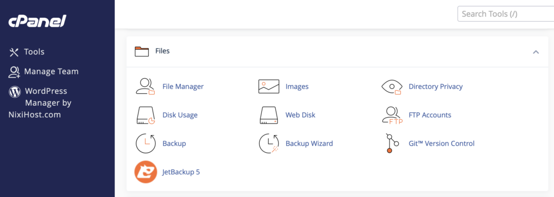The width and height of the screenshot is (554, 197).
Task: Click the Tools wrench icon in sidebar
Action: (x=14, y=52)
